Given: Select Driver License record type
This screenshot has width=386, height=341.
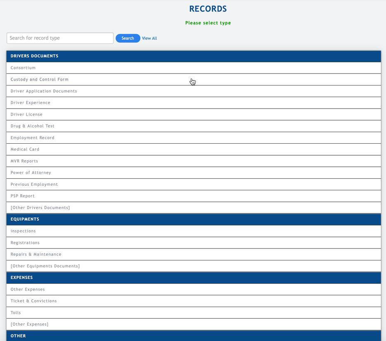Looking at the screenshot, I should click(x=26, y=114).
